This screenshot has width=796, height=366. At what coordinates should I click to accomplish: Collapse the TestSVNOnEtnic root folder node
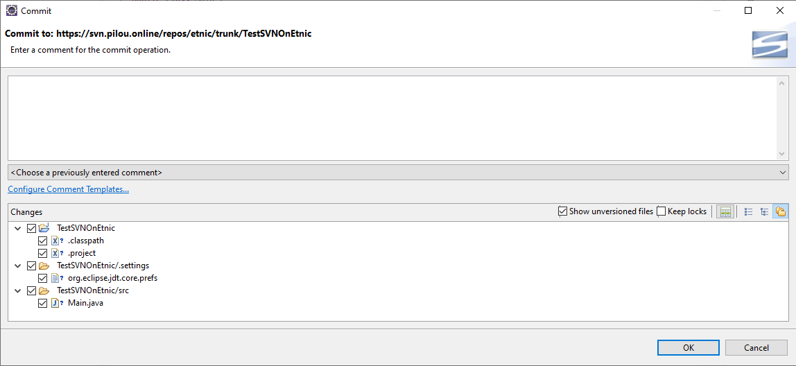(18, 228)
